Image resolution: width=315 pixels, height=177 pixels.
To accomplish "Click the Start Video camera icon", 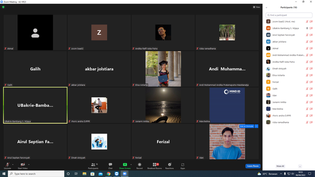I will point(23,165).
